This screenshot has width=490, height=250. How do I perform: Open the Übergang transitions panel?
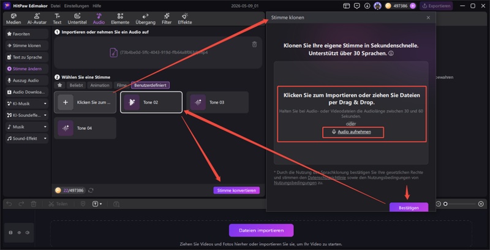point(145,19)
